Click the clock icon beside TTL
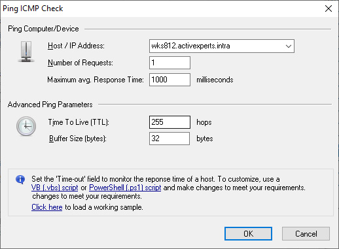Viewport: 339px width, 249px height. (x=26, y=126)
